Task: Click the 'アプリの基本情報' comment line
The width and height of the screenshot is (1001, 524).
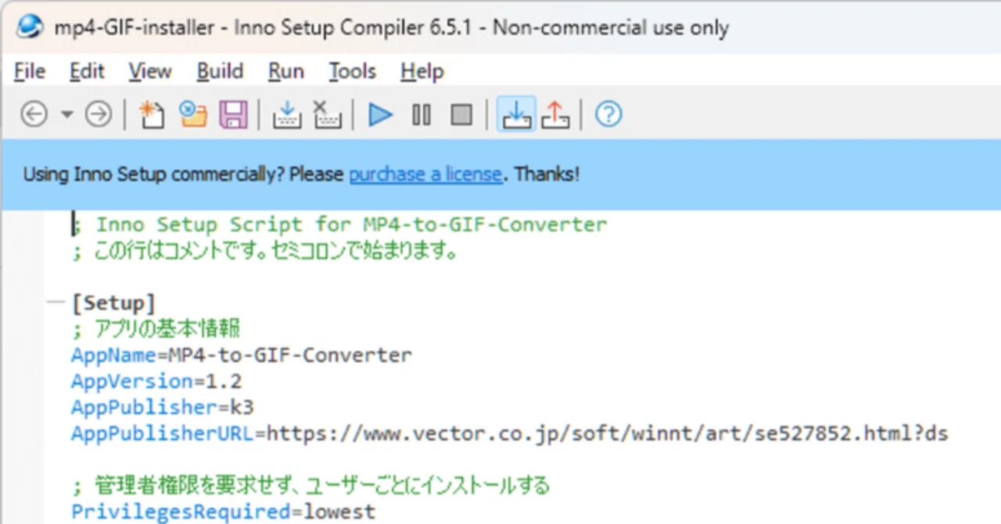Action: click(x=156, y=329)
